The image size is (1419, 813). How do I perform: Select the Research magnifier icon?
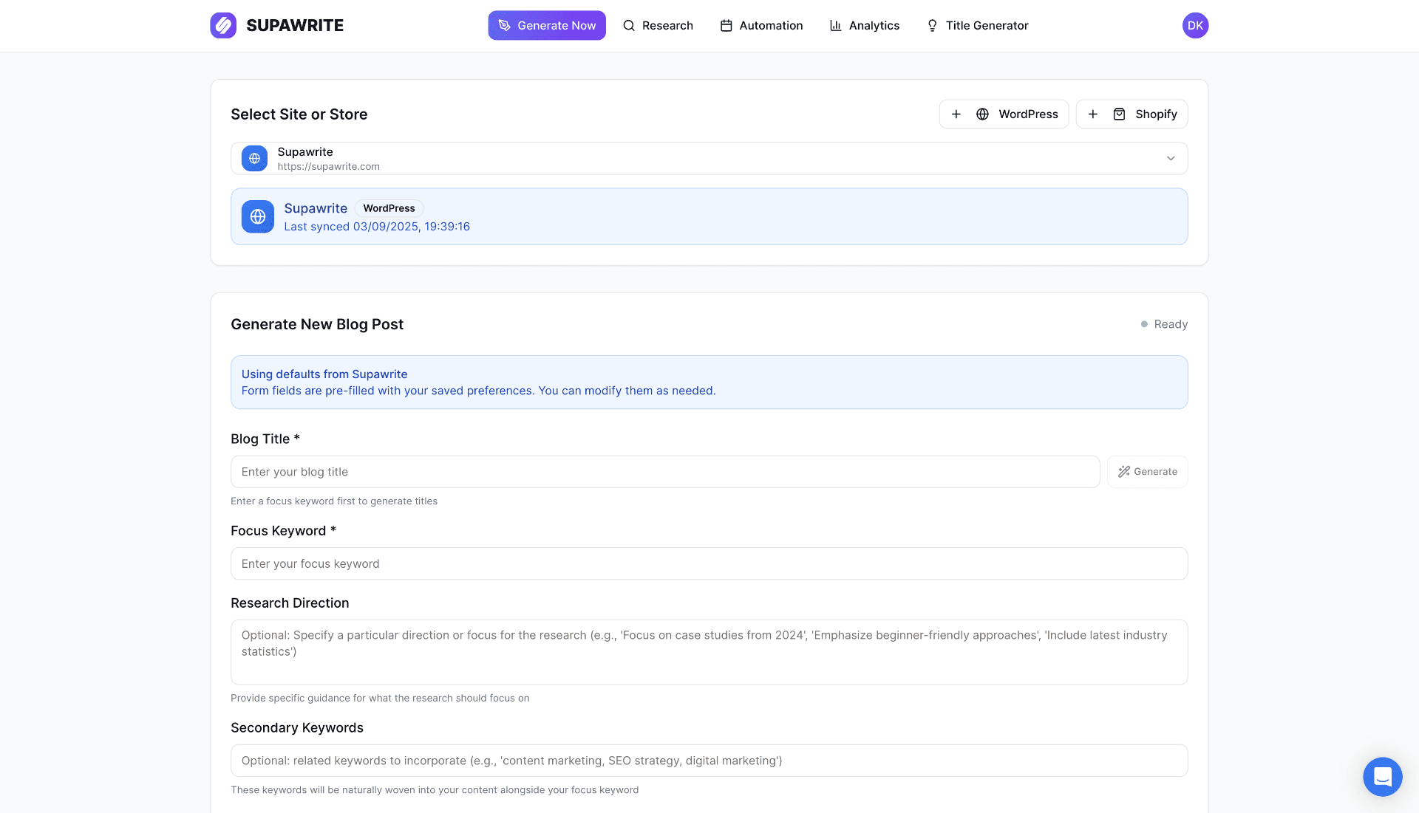coord(629,25)
